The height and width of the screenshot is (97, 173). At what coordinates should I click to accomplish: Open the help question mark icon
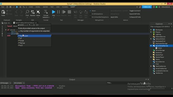pyautogui.click(x=154, y=7)
